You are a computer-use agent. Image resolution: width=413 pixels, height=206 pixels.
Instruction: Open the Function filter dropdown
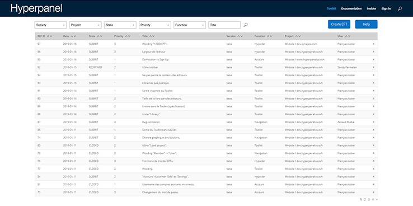coord(190,25)
